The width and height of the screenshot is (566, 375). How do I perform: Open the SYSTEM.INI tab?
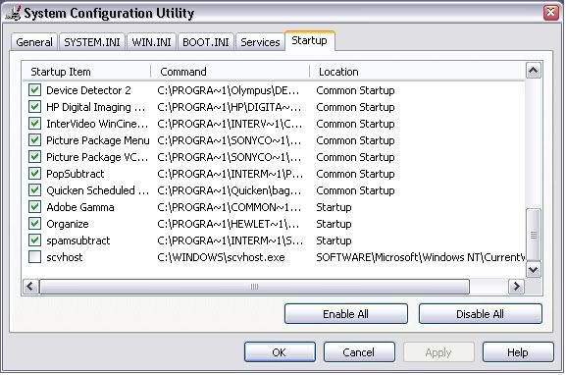92,42
